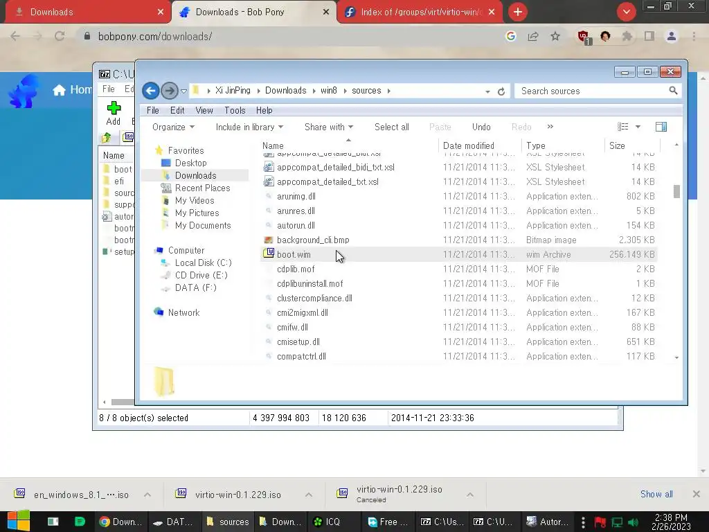Bookmark this page with star icon
The image size is (709, 532).
(x=555, y=36)
